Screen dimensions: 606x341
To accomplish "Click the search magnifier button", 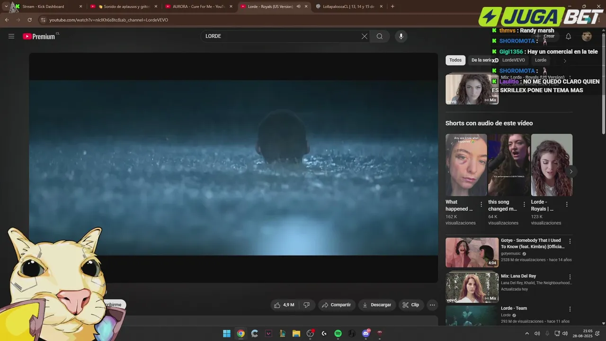I will coord(380,36).
